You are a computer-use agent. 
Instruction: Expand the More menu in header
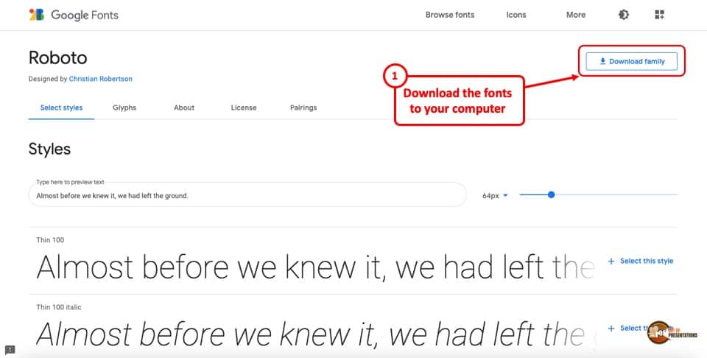pos(576,15)
